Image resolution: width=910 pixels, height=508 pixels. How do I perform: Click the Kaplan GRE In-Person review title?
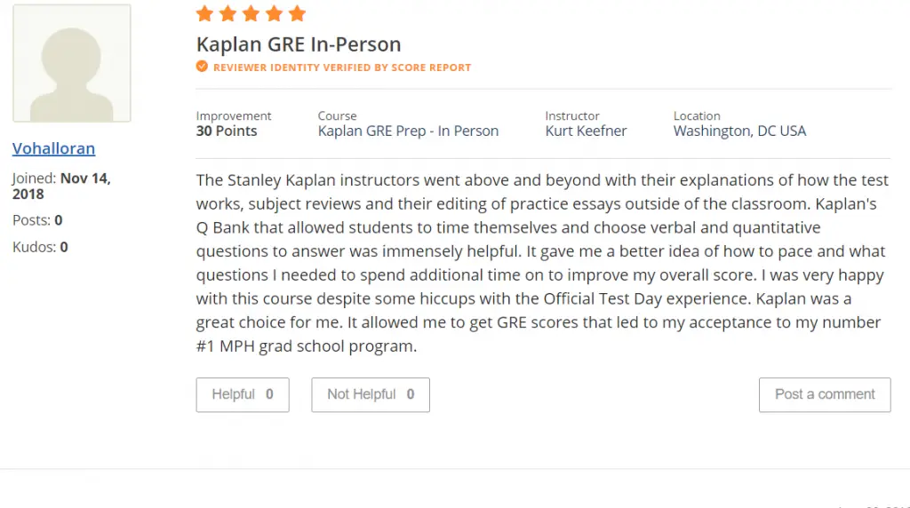299,44
